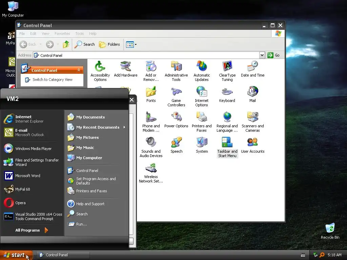Open Add or Remove Programs icon
This screenshot has width=347, height=260.
point(151,71)
